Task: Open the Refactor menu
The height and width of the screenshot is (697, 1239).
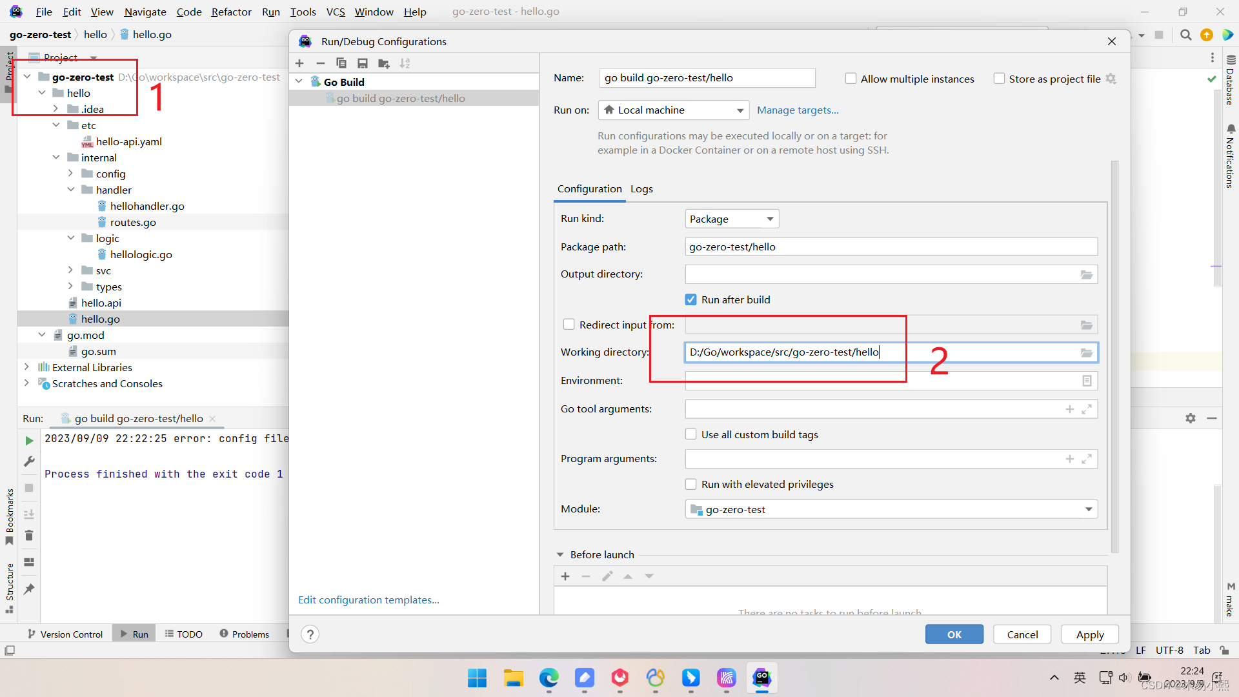Action: tap(231, 12)
